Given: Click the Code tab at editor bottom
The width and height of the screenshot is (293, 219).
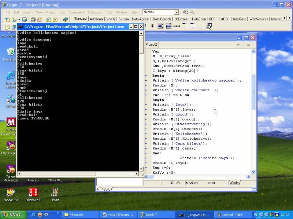Looking at the screenshot, I should [235, 183].
